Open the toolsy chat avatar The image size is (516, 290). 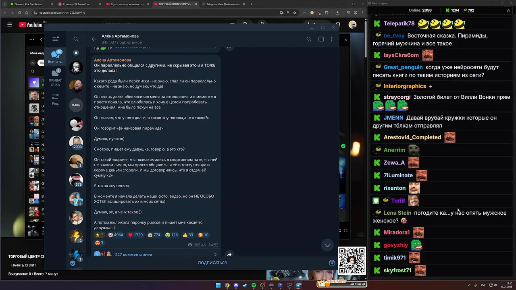point(76,105)
